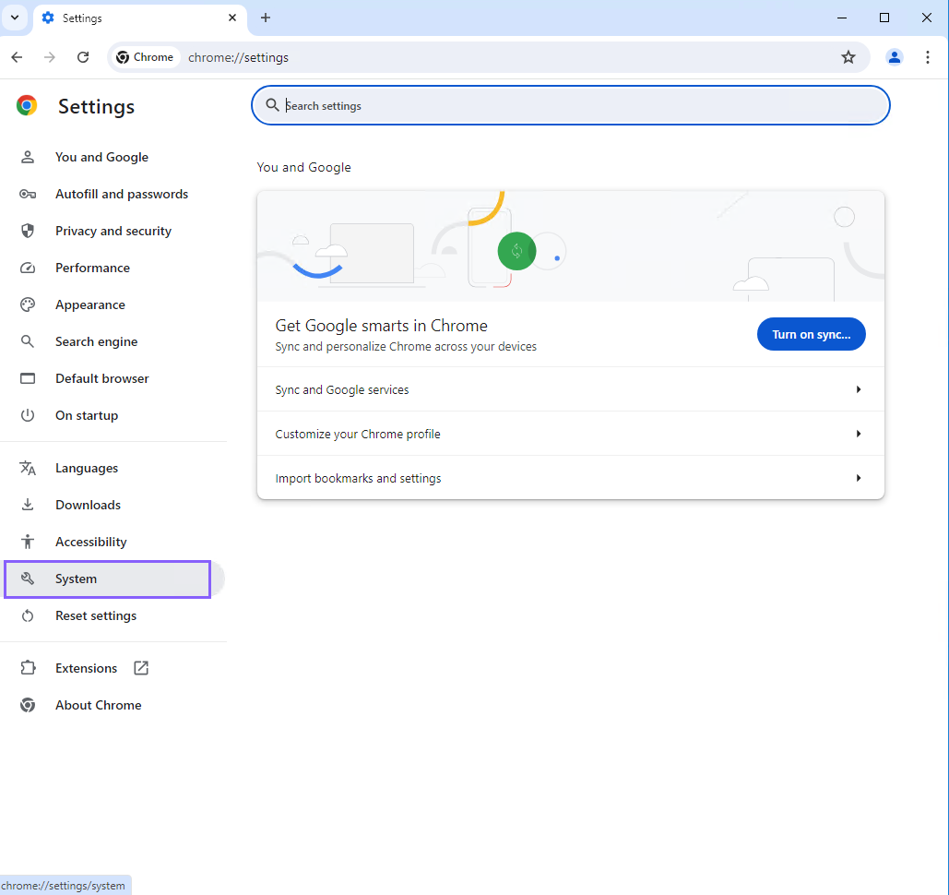Click the Search settings field
The width and height of the screenshot is (949, 895).
coord(570,105)
